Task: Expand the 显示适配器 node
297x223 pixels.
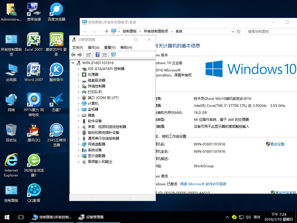Action: [x=78, y=156]
